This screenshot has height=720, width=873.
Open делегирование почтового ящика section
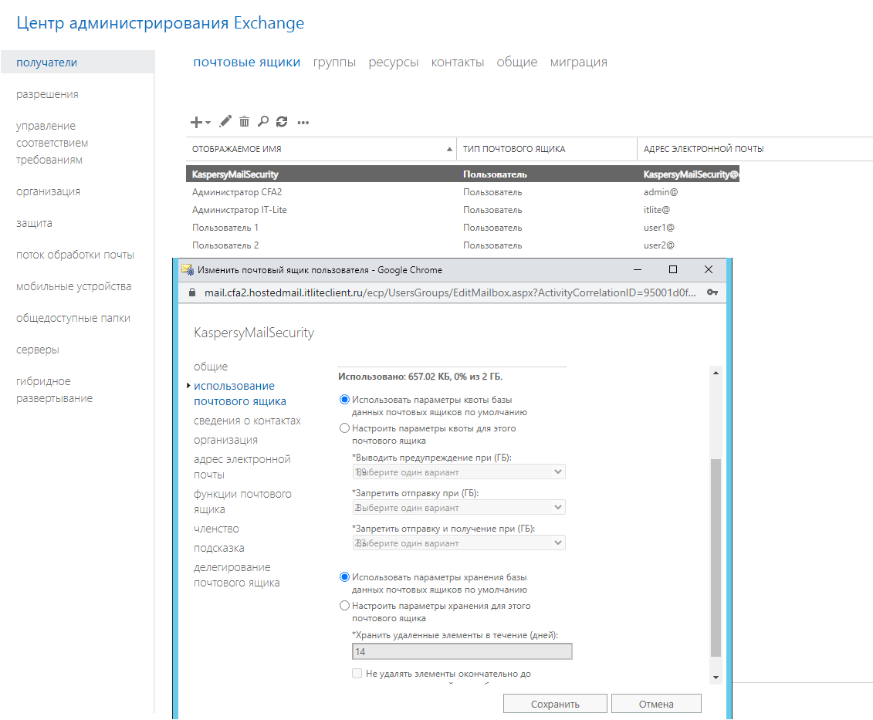pyautogui.click(x=237, y=575)
